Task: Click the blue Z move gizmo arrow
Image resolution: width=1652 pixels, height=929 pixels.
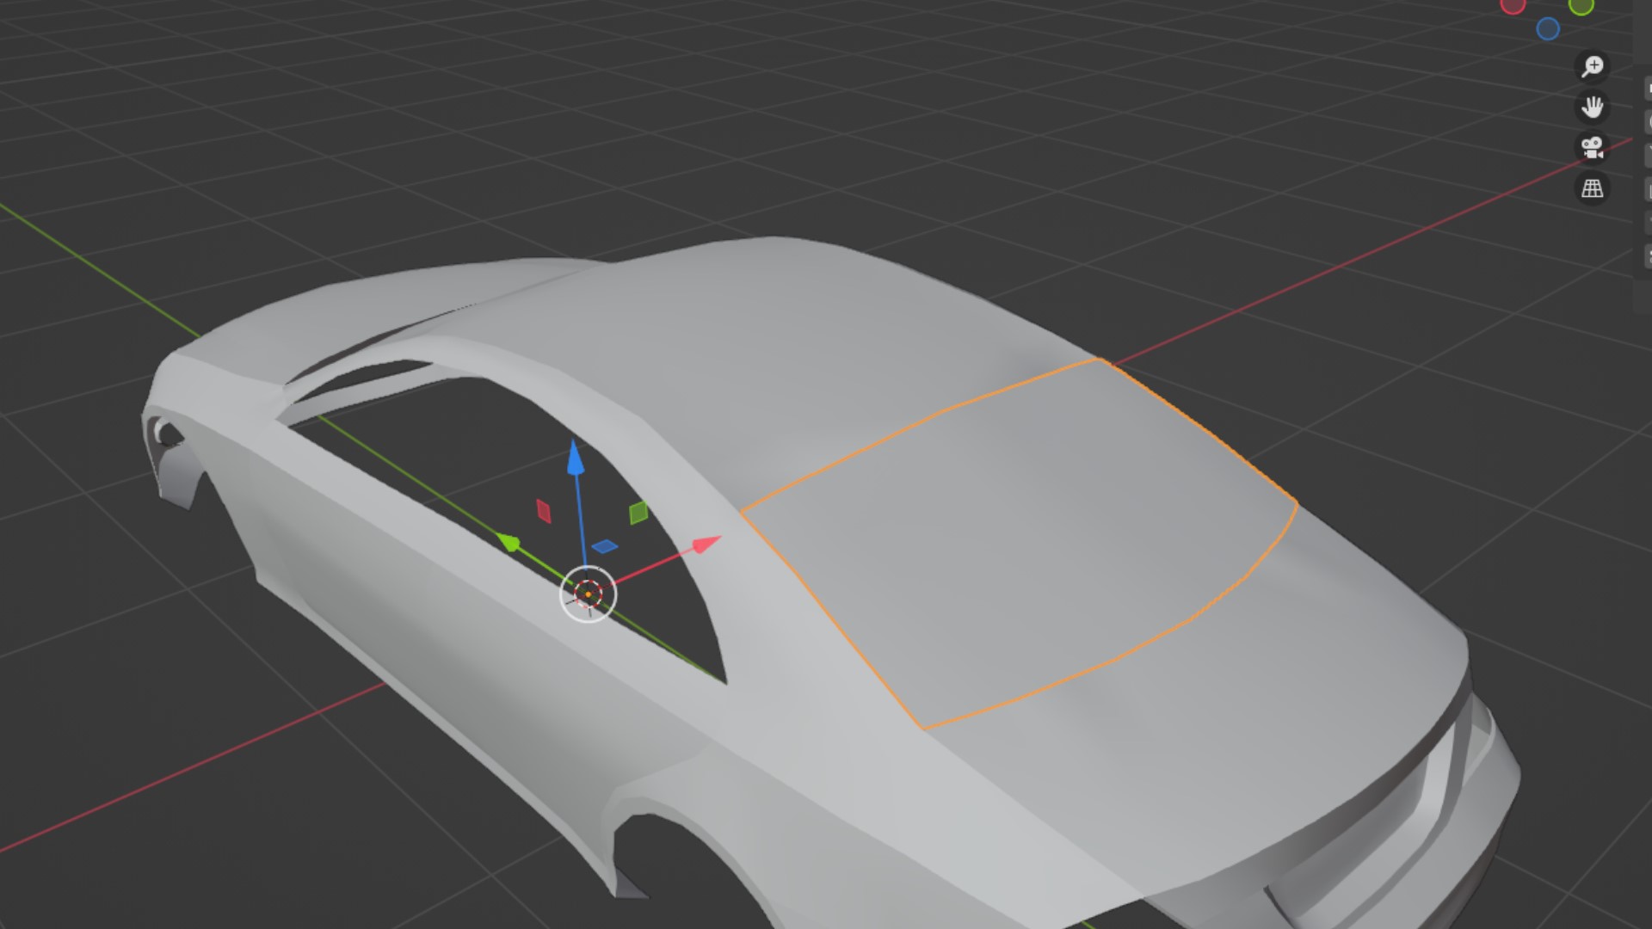Action: click(576, 458)
